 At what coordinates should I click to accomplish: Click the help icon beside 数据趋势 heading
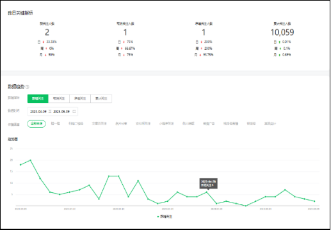(28, 87)
